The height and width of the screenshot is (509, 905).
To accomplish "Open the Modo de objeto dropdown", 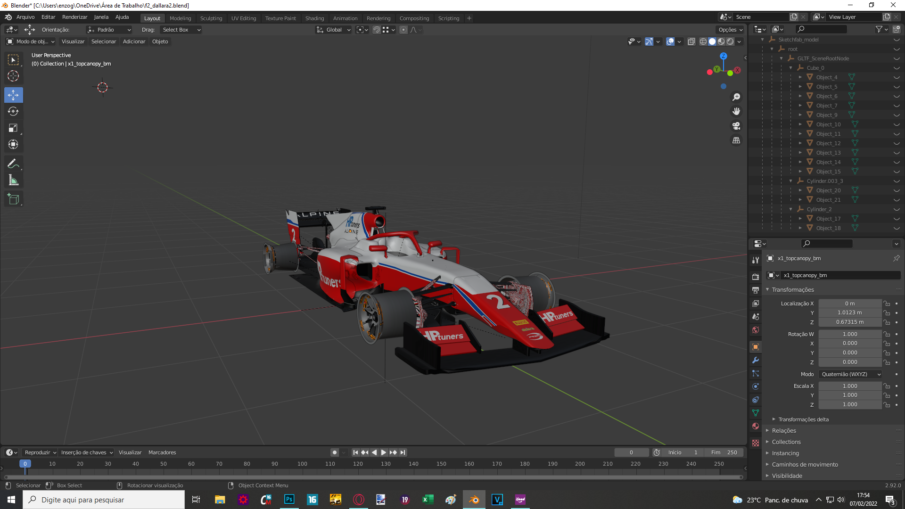I will pyautogui.click(x=31, y=41).
